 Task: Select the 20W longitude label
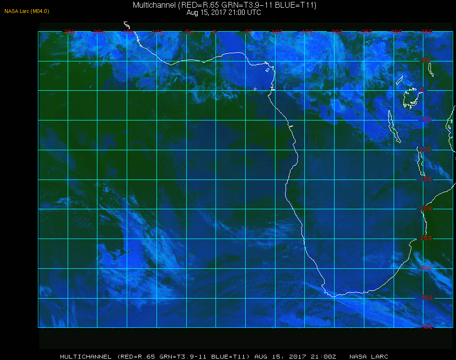coord(99,32)
